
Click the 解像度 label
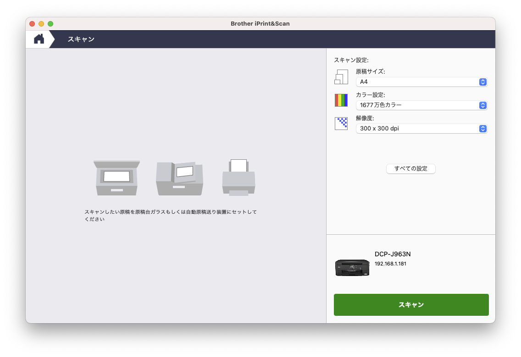365,118
